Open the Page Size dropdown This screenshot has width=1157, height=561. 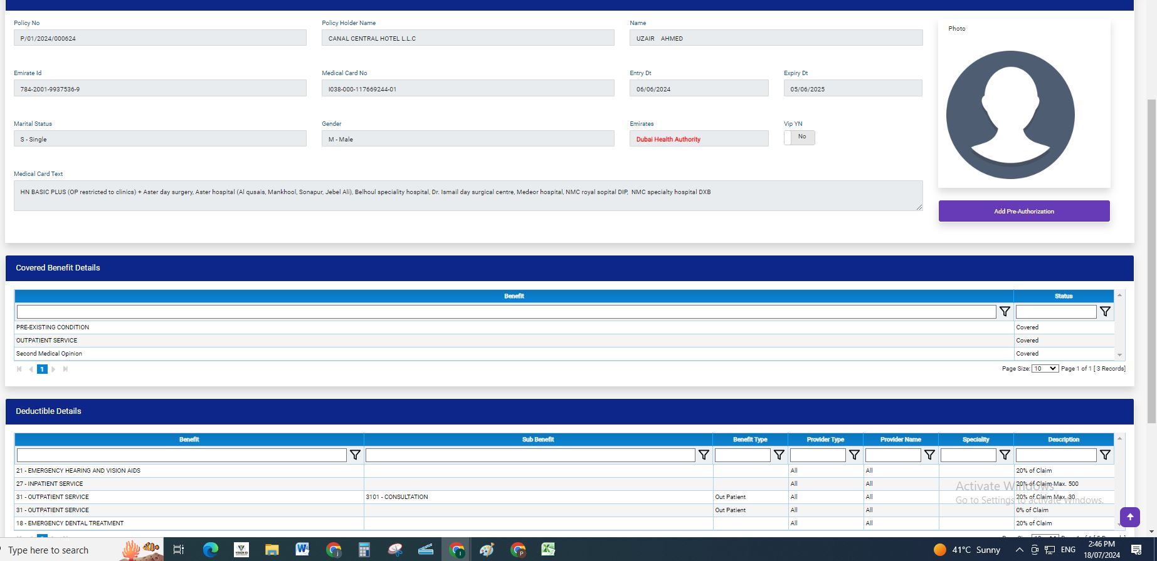[x=1045, y=369]
